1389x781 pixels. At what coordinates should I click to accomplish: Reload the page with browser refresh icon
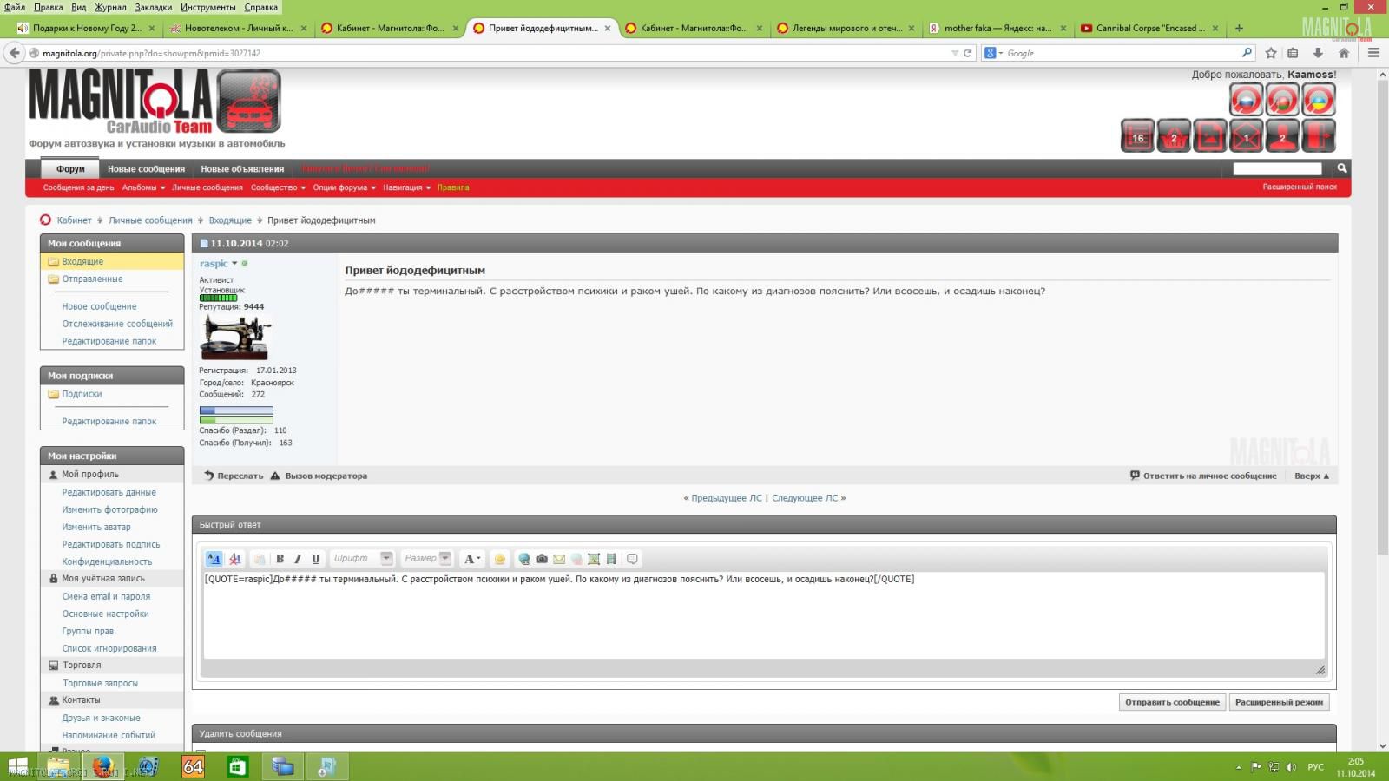[967, 53]
